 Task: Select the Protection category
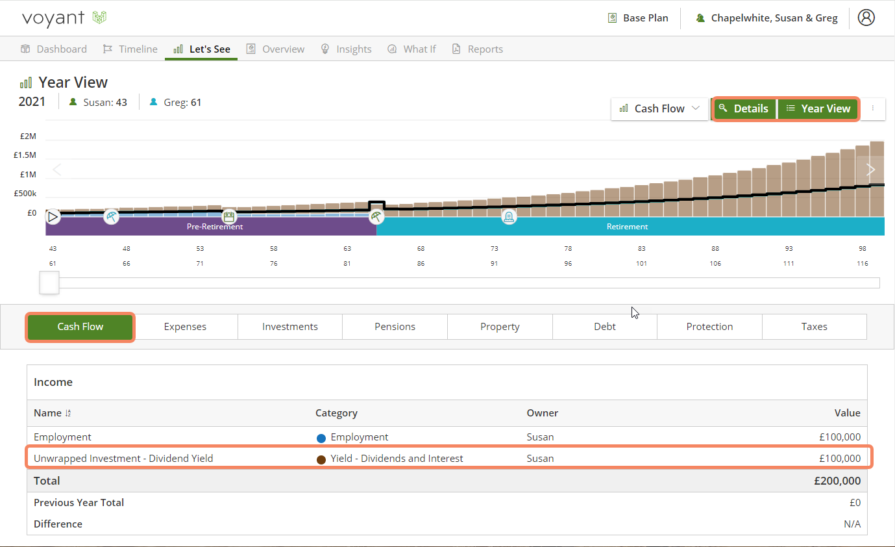coord(709,327)
